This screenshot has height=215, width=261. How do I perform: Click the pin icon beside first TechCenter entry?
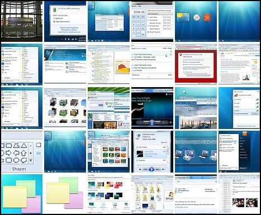tap(170, 55)
